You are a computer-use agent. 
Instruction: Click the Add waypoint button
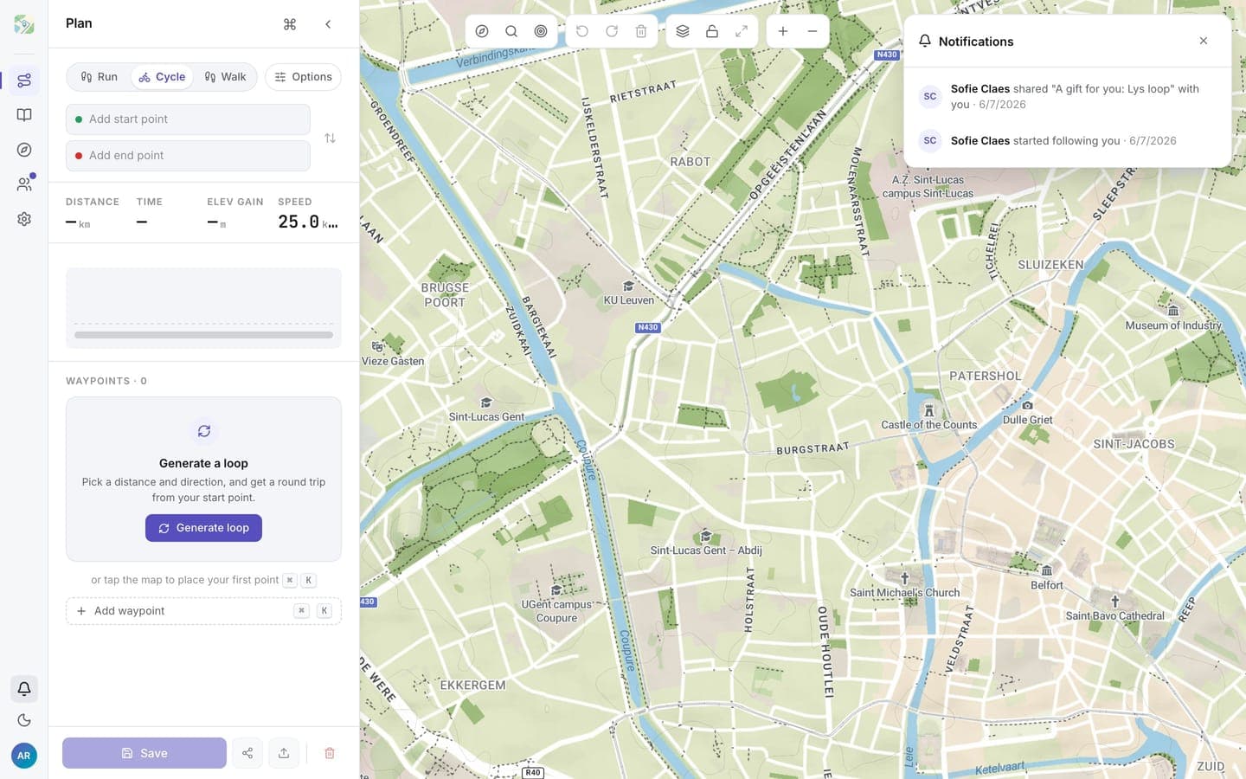point(203,611)
